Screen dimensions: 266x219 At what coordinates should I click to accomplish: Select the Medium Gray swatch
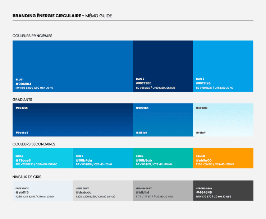[163, 191]
